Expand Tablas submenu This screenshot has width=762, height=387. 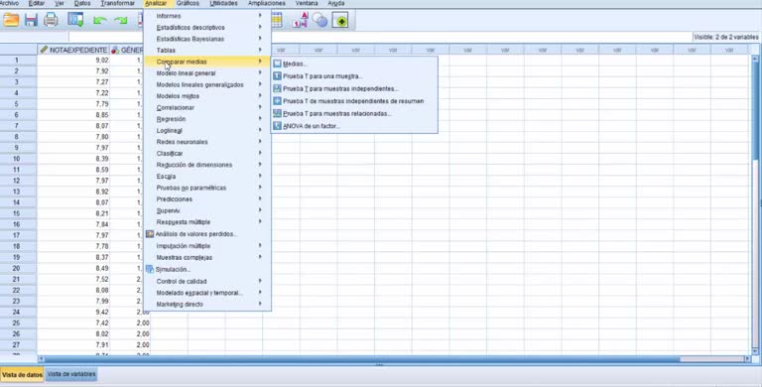(207, 51)
